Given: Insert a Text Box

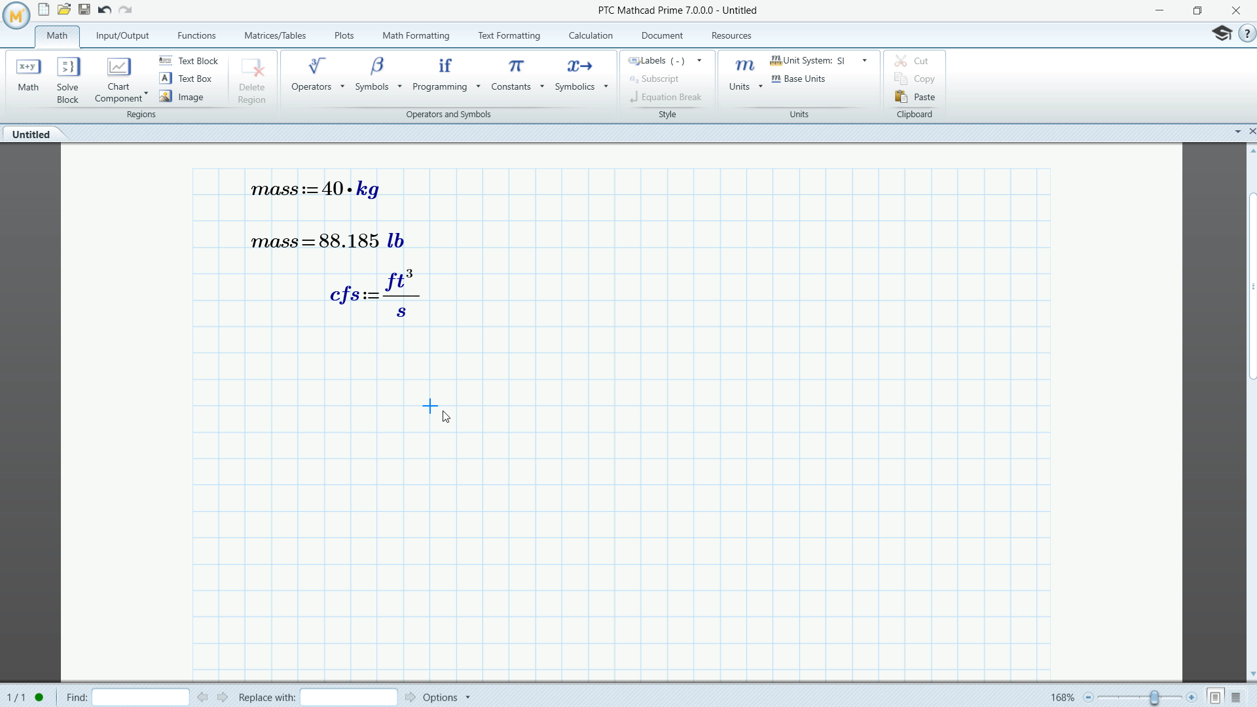Looking at the screenshot, I should pos(186,79).
